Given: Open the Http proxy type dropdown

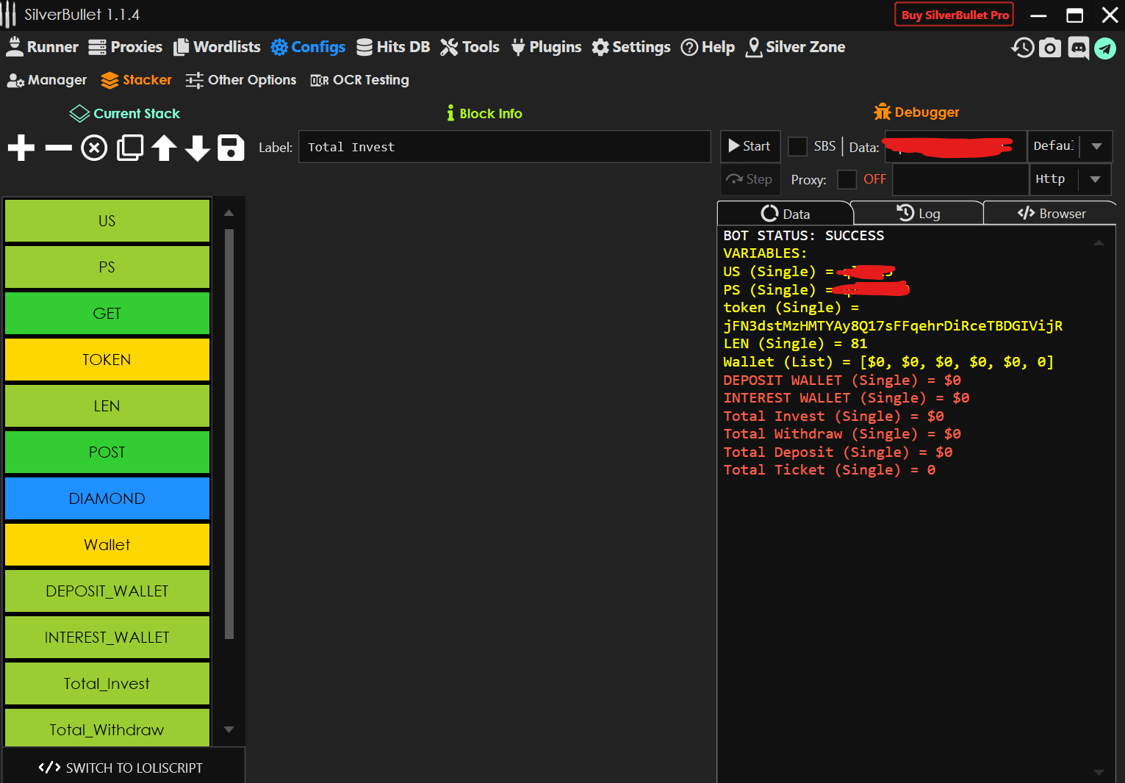Looking at the screenshot, I should (x=1095, y=179).
